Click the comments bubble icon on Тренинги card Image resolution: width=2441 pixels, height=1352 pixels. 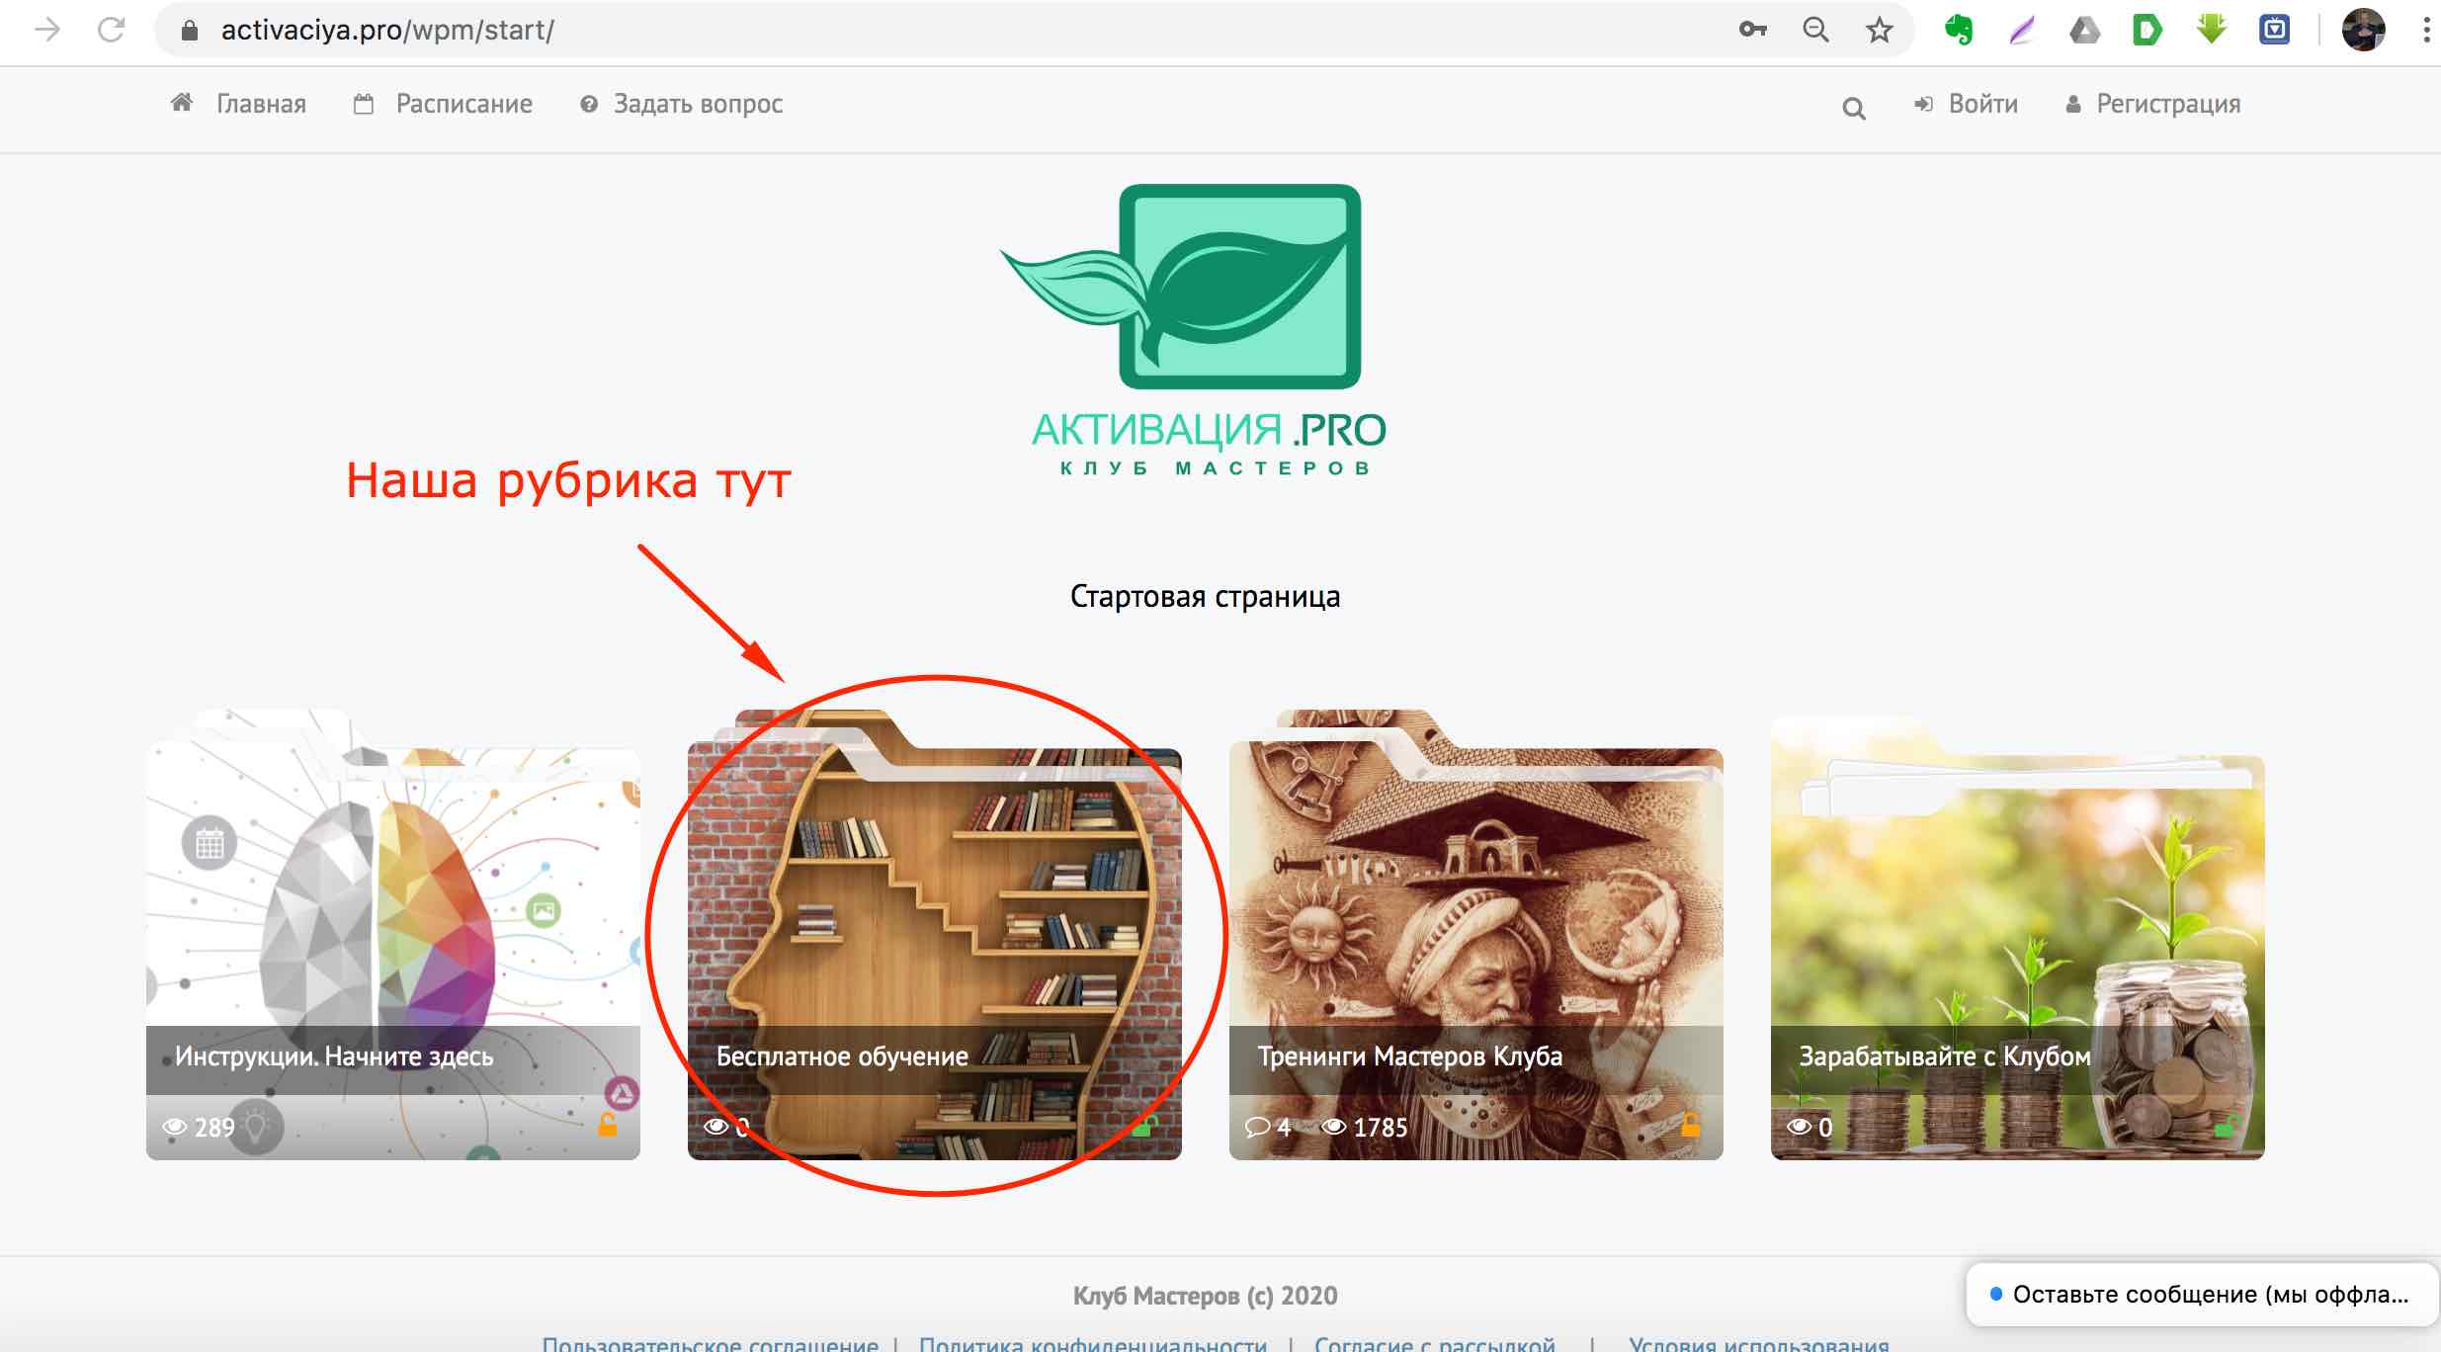click(1258, 1127)
